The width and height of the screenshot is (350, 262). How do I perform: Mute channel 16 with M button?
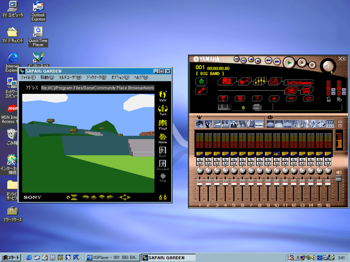pyautogui.click(x=328, y=164)
